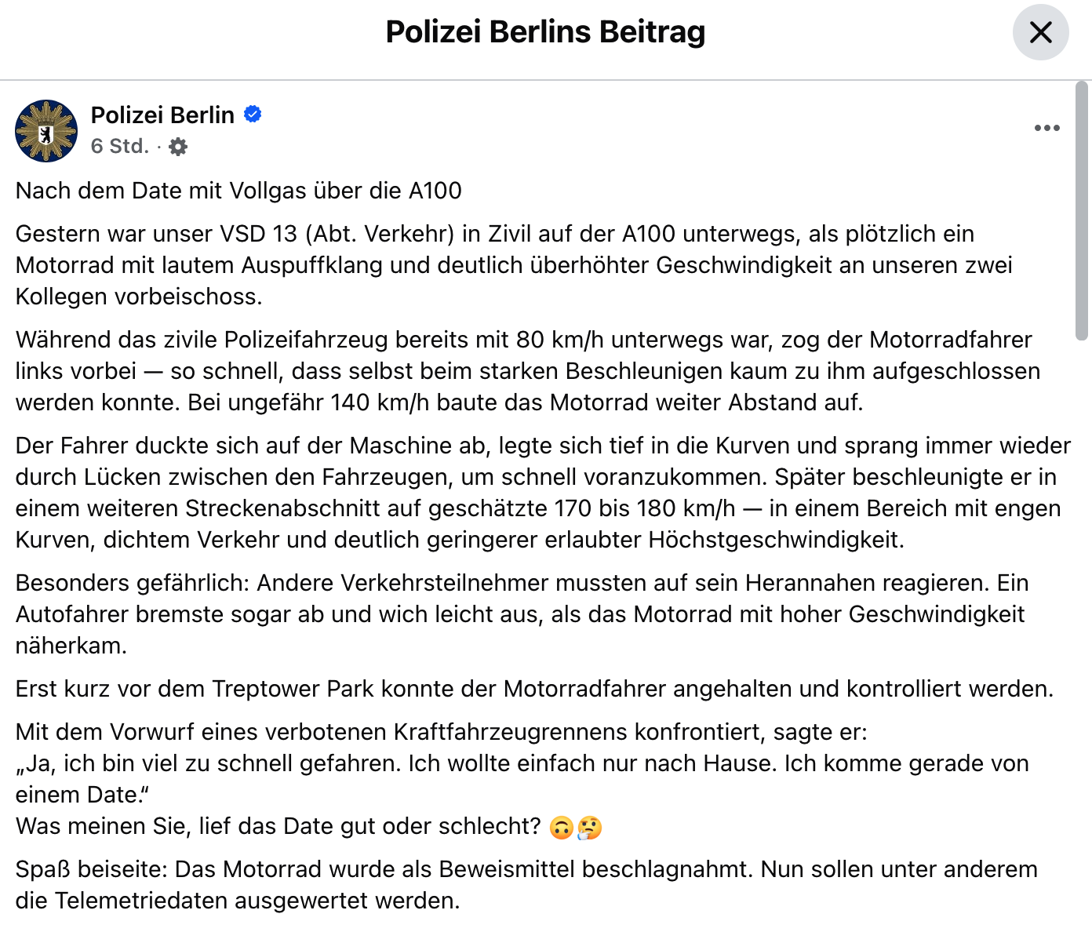Click the thinking face emoji

point(590,828)
